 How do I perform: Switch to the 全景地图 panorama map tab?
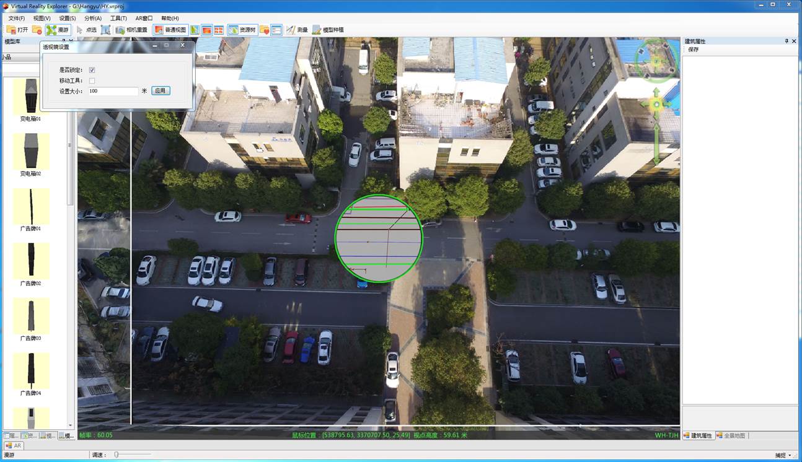[x=731, y=435]
